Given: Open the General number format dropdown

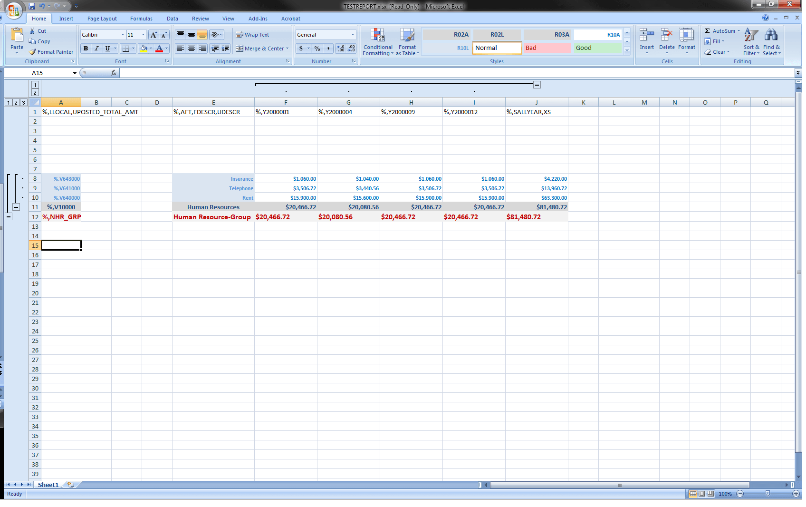Looking at the screenshot, I should click(x=353, y=34).
